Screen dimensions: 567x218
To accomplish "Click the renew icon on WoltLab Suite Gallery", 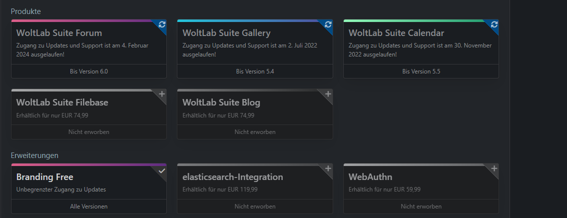I will (x=328, y=24).
